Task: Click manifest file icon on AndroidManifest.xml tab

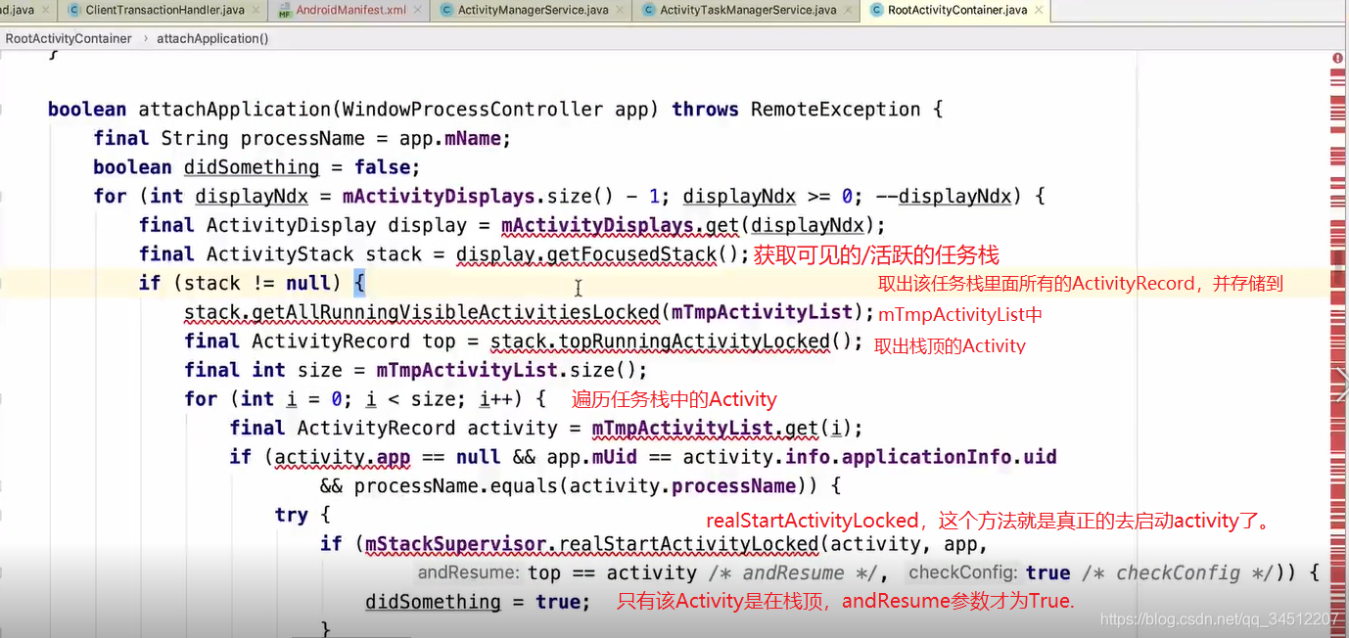Action: [283, 11]
